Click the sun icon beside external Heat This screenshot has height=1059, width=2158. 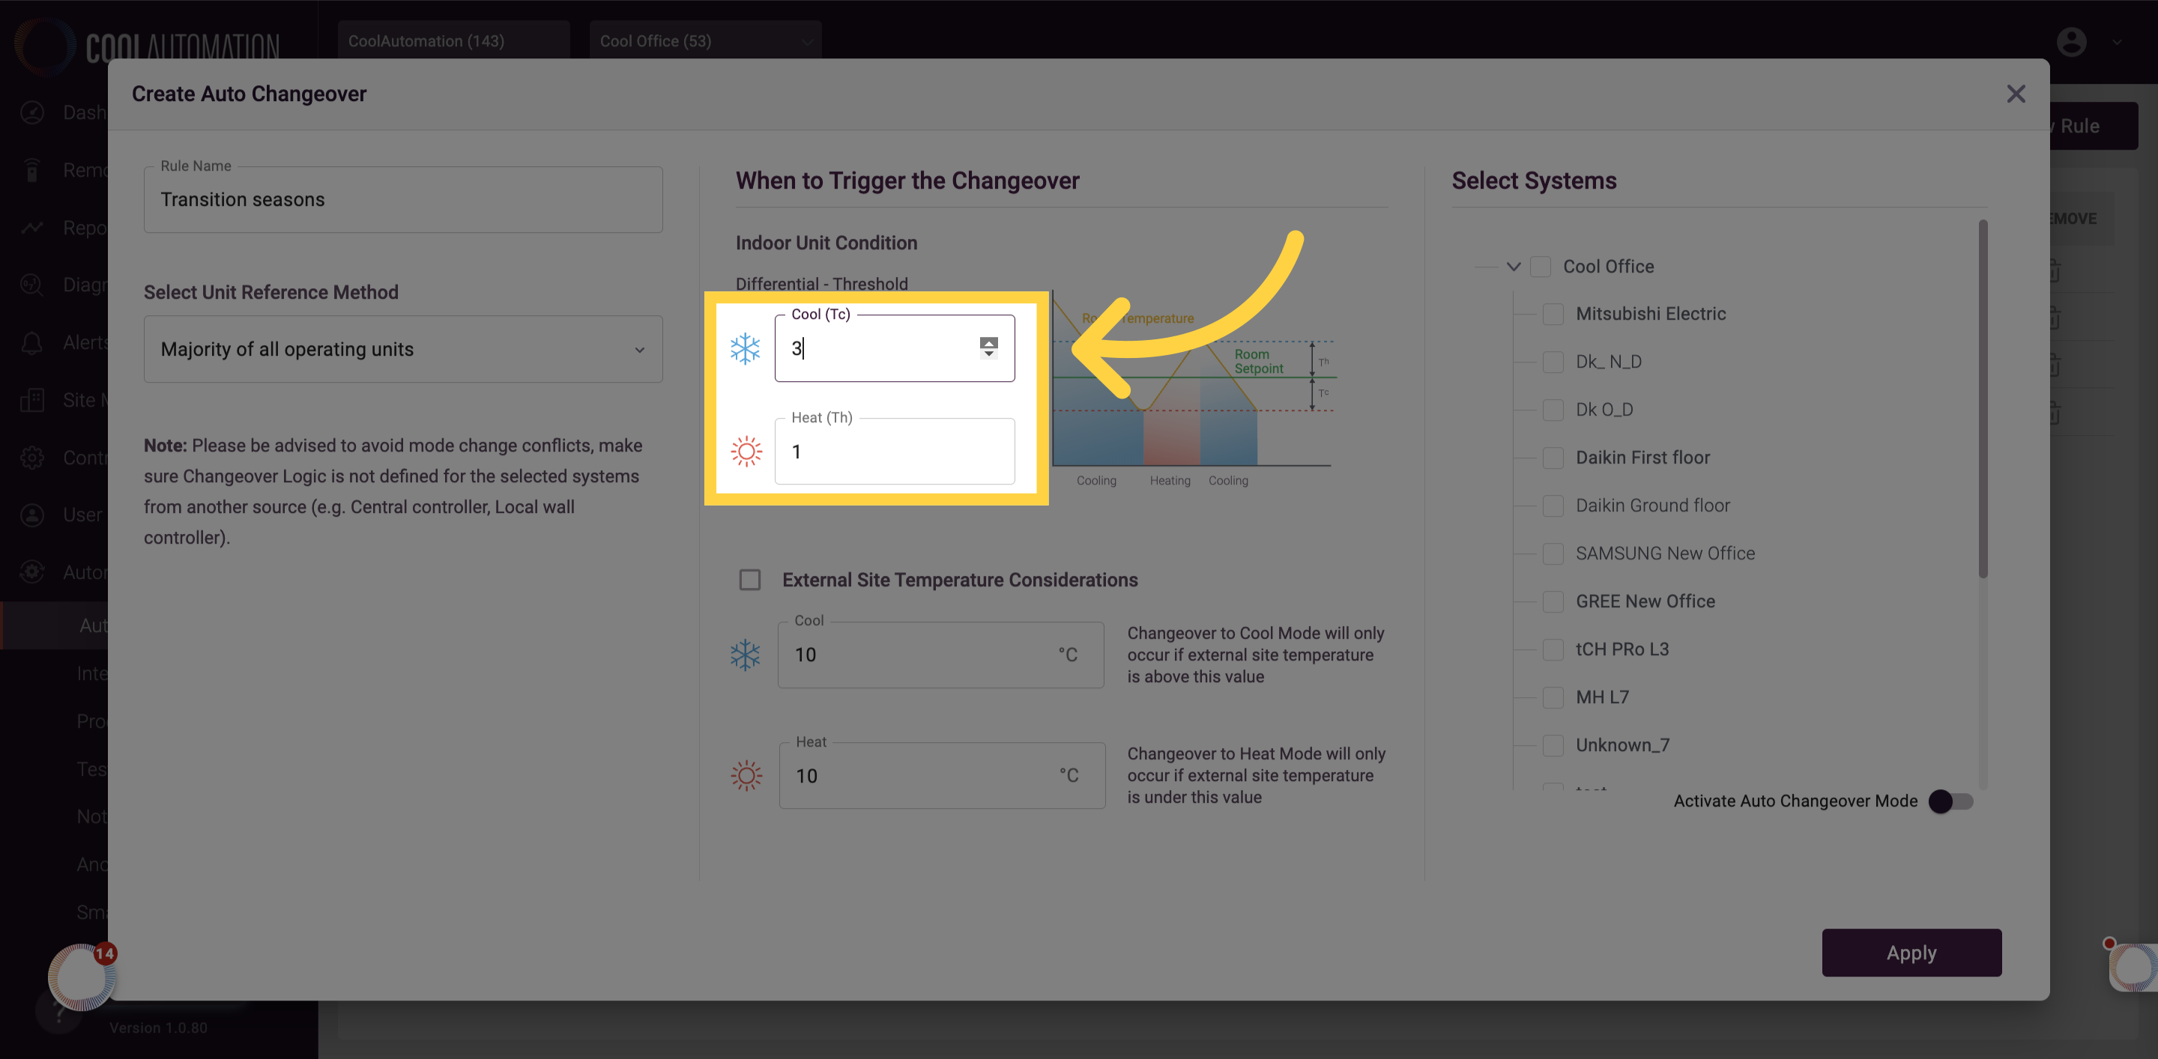(x=746, y=775)
